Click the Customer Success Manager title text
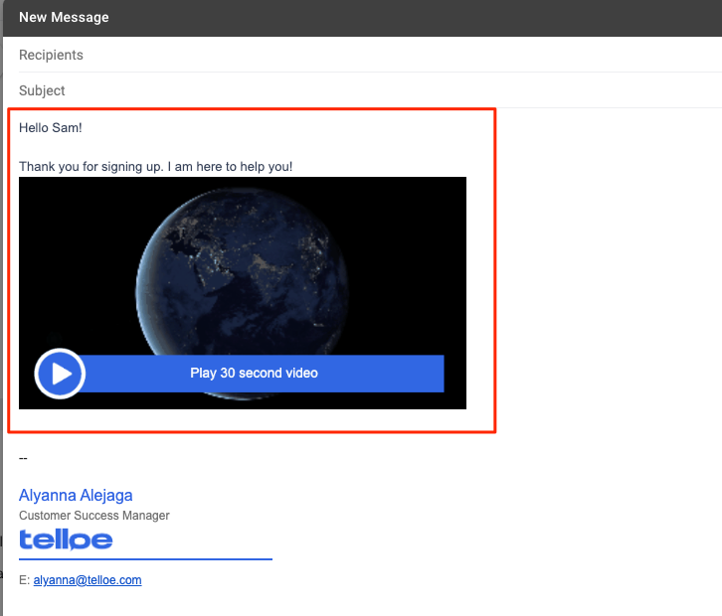This screenshot has height=616, width=722. tap(93, 516)
